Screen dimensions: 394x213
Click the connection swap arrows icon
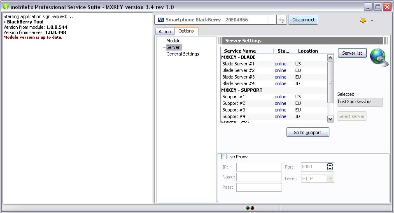pos(282,20)
